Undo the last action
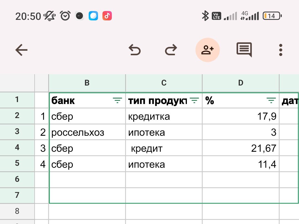The image size is (299, 224). click(x=135, y=50)
